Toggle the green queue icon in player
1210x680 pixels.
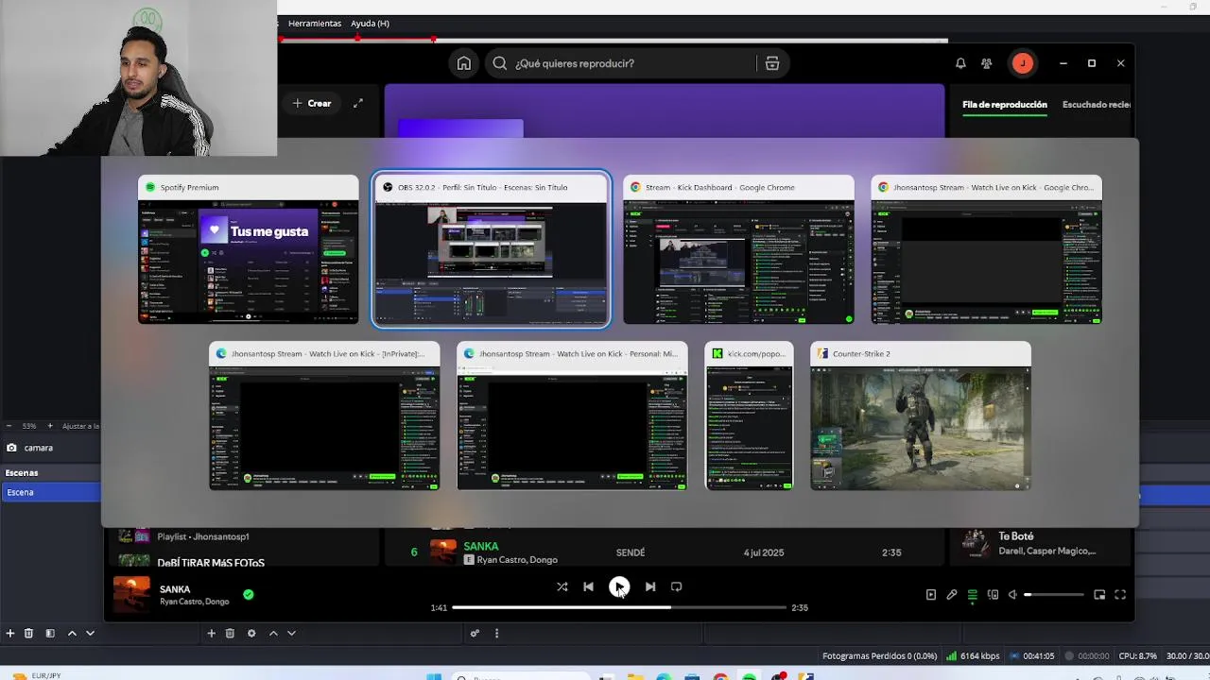coord(972,594)
